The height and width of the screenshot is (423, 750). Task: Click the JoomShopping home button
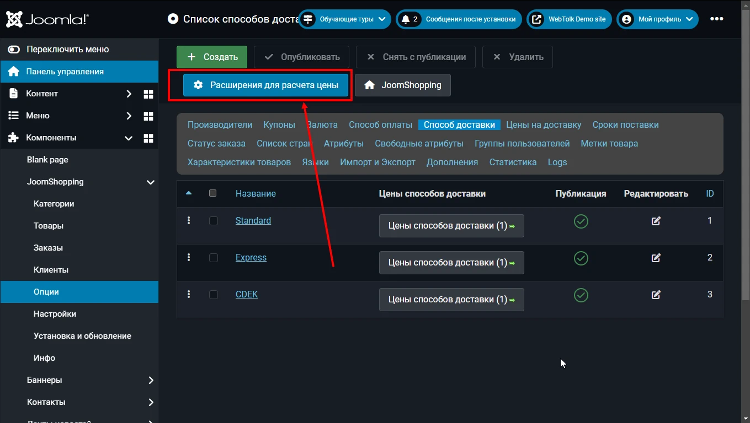coord(403,85)
